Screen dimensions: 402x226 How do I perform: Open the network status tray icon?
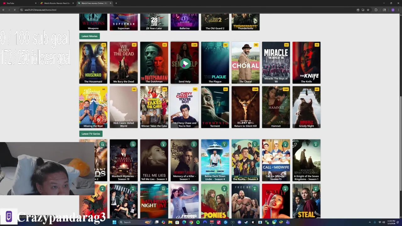[380, 222]
